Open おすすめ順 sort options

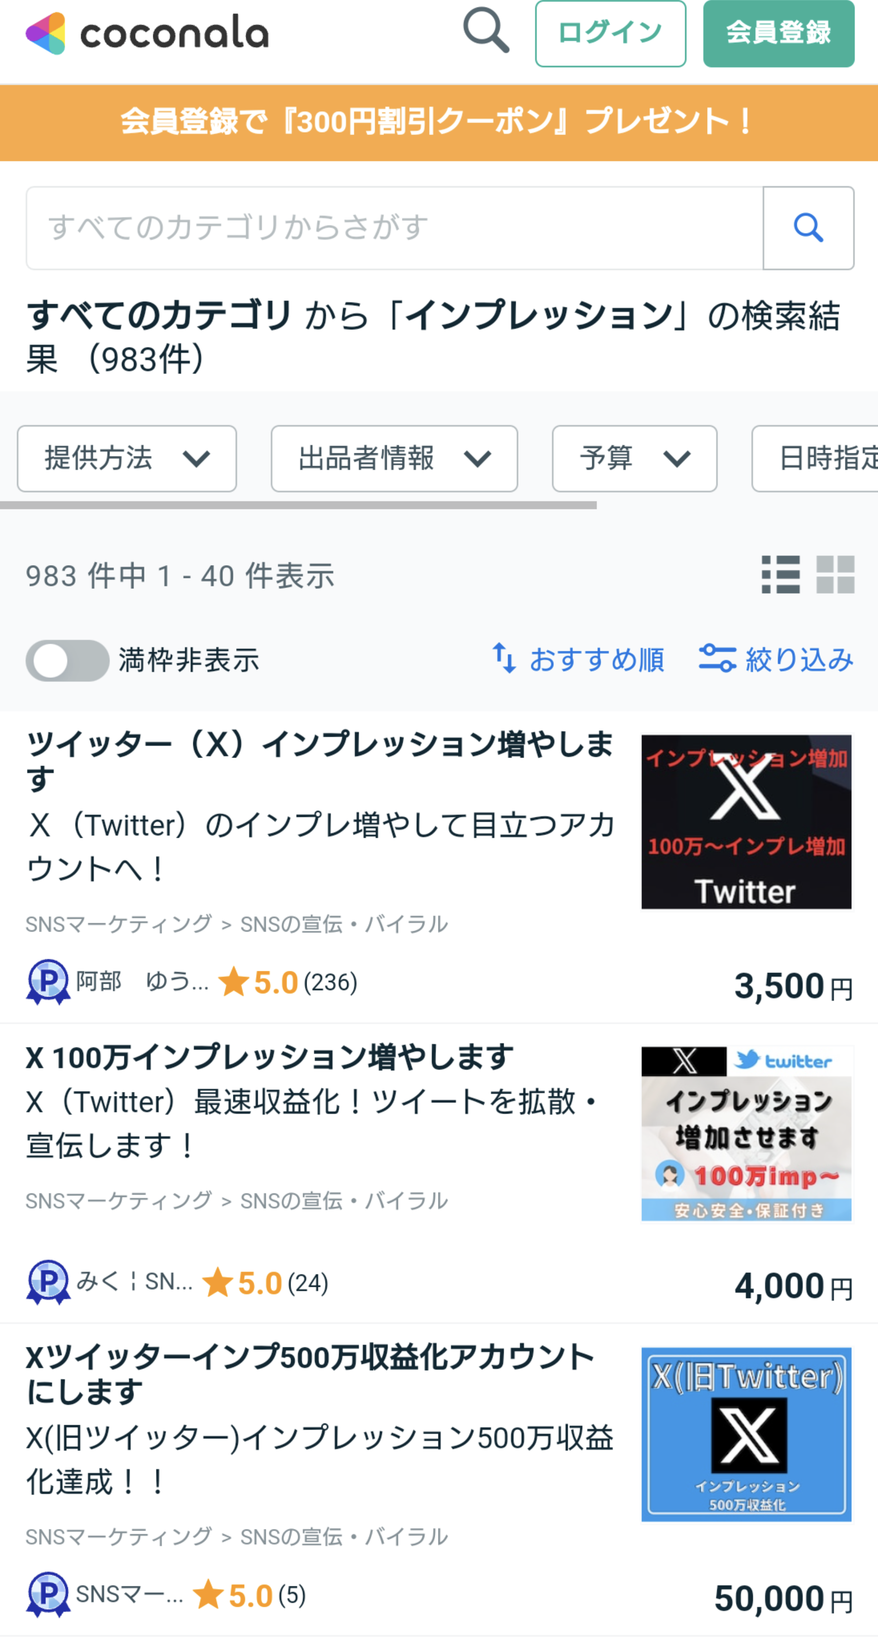(578, 659)
